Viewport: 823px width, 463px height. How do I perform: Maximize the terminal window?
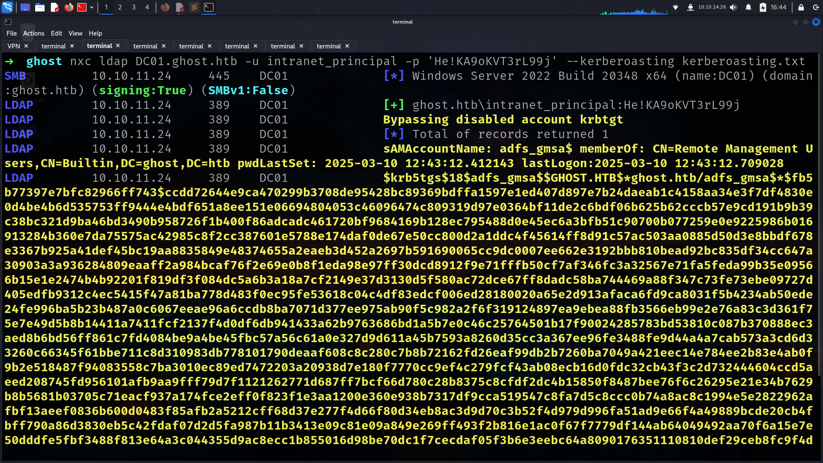coord(806,22)
